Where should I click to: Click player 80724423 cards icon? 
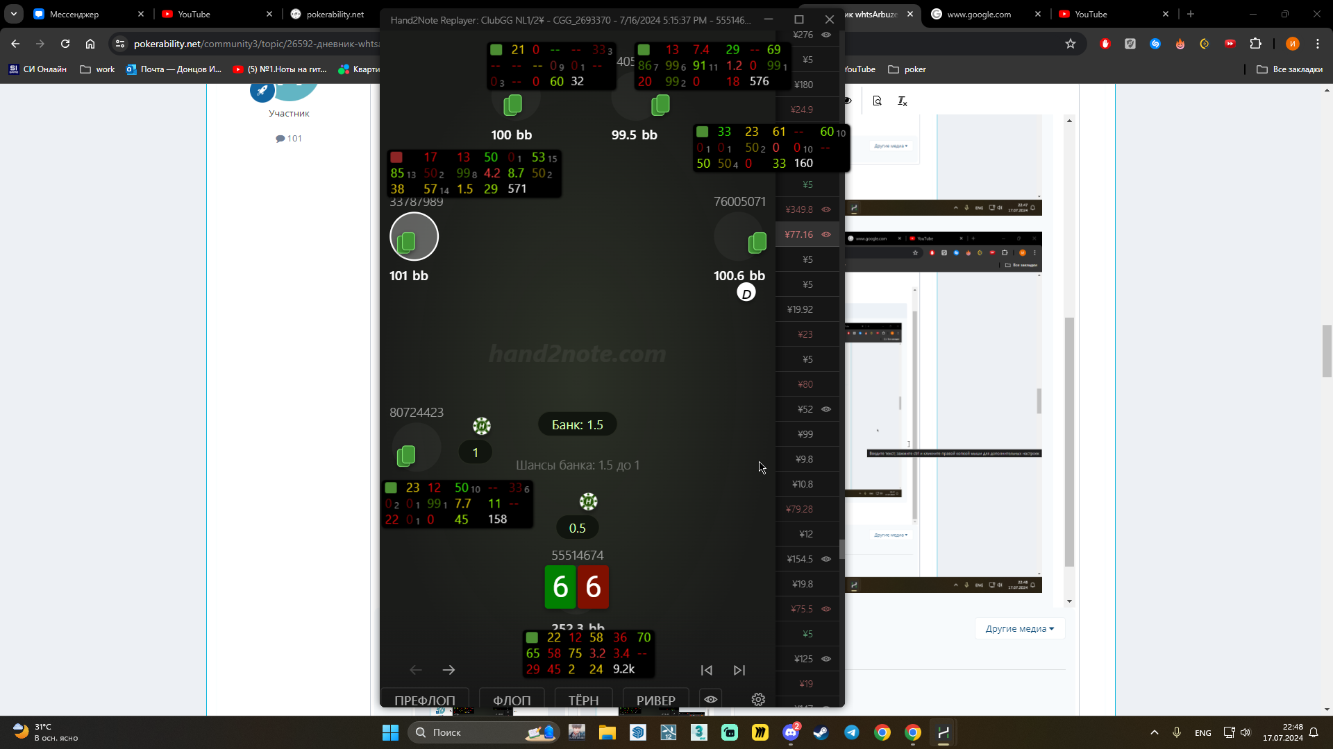point(406,455)
